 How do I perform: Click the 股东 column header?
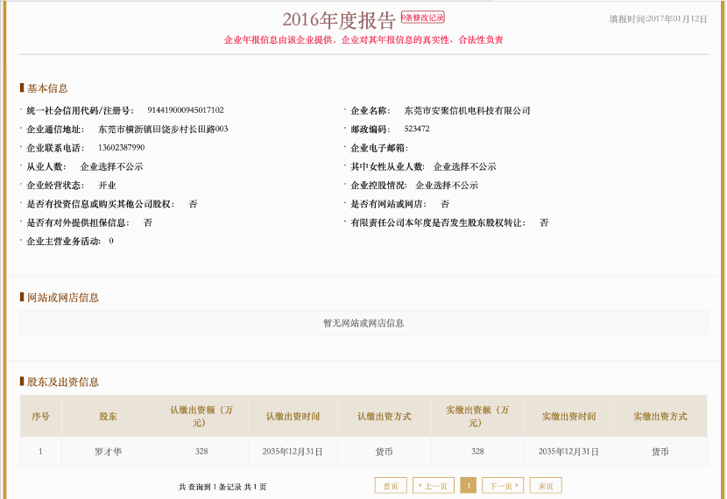pos(108,416)
